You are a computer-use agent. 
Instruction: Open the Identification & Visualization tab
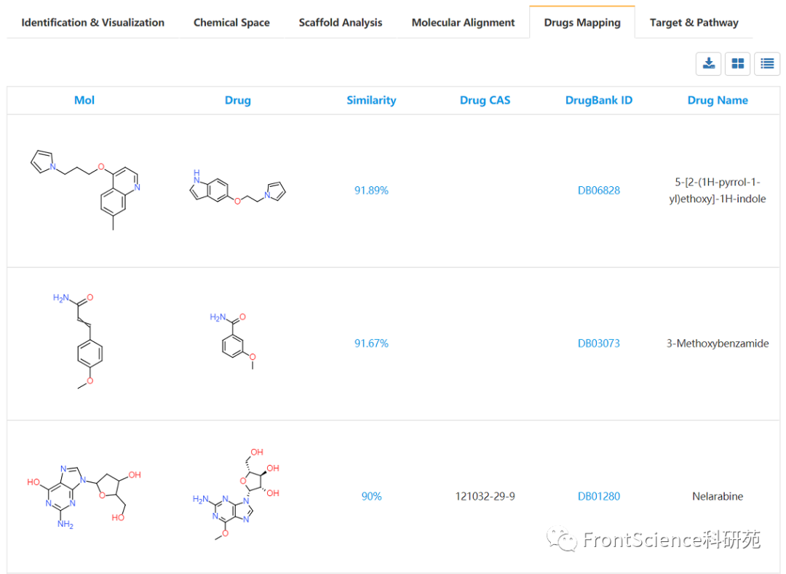92,23
